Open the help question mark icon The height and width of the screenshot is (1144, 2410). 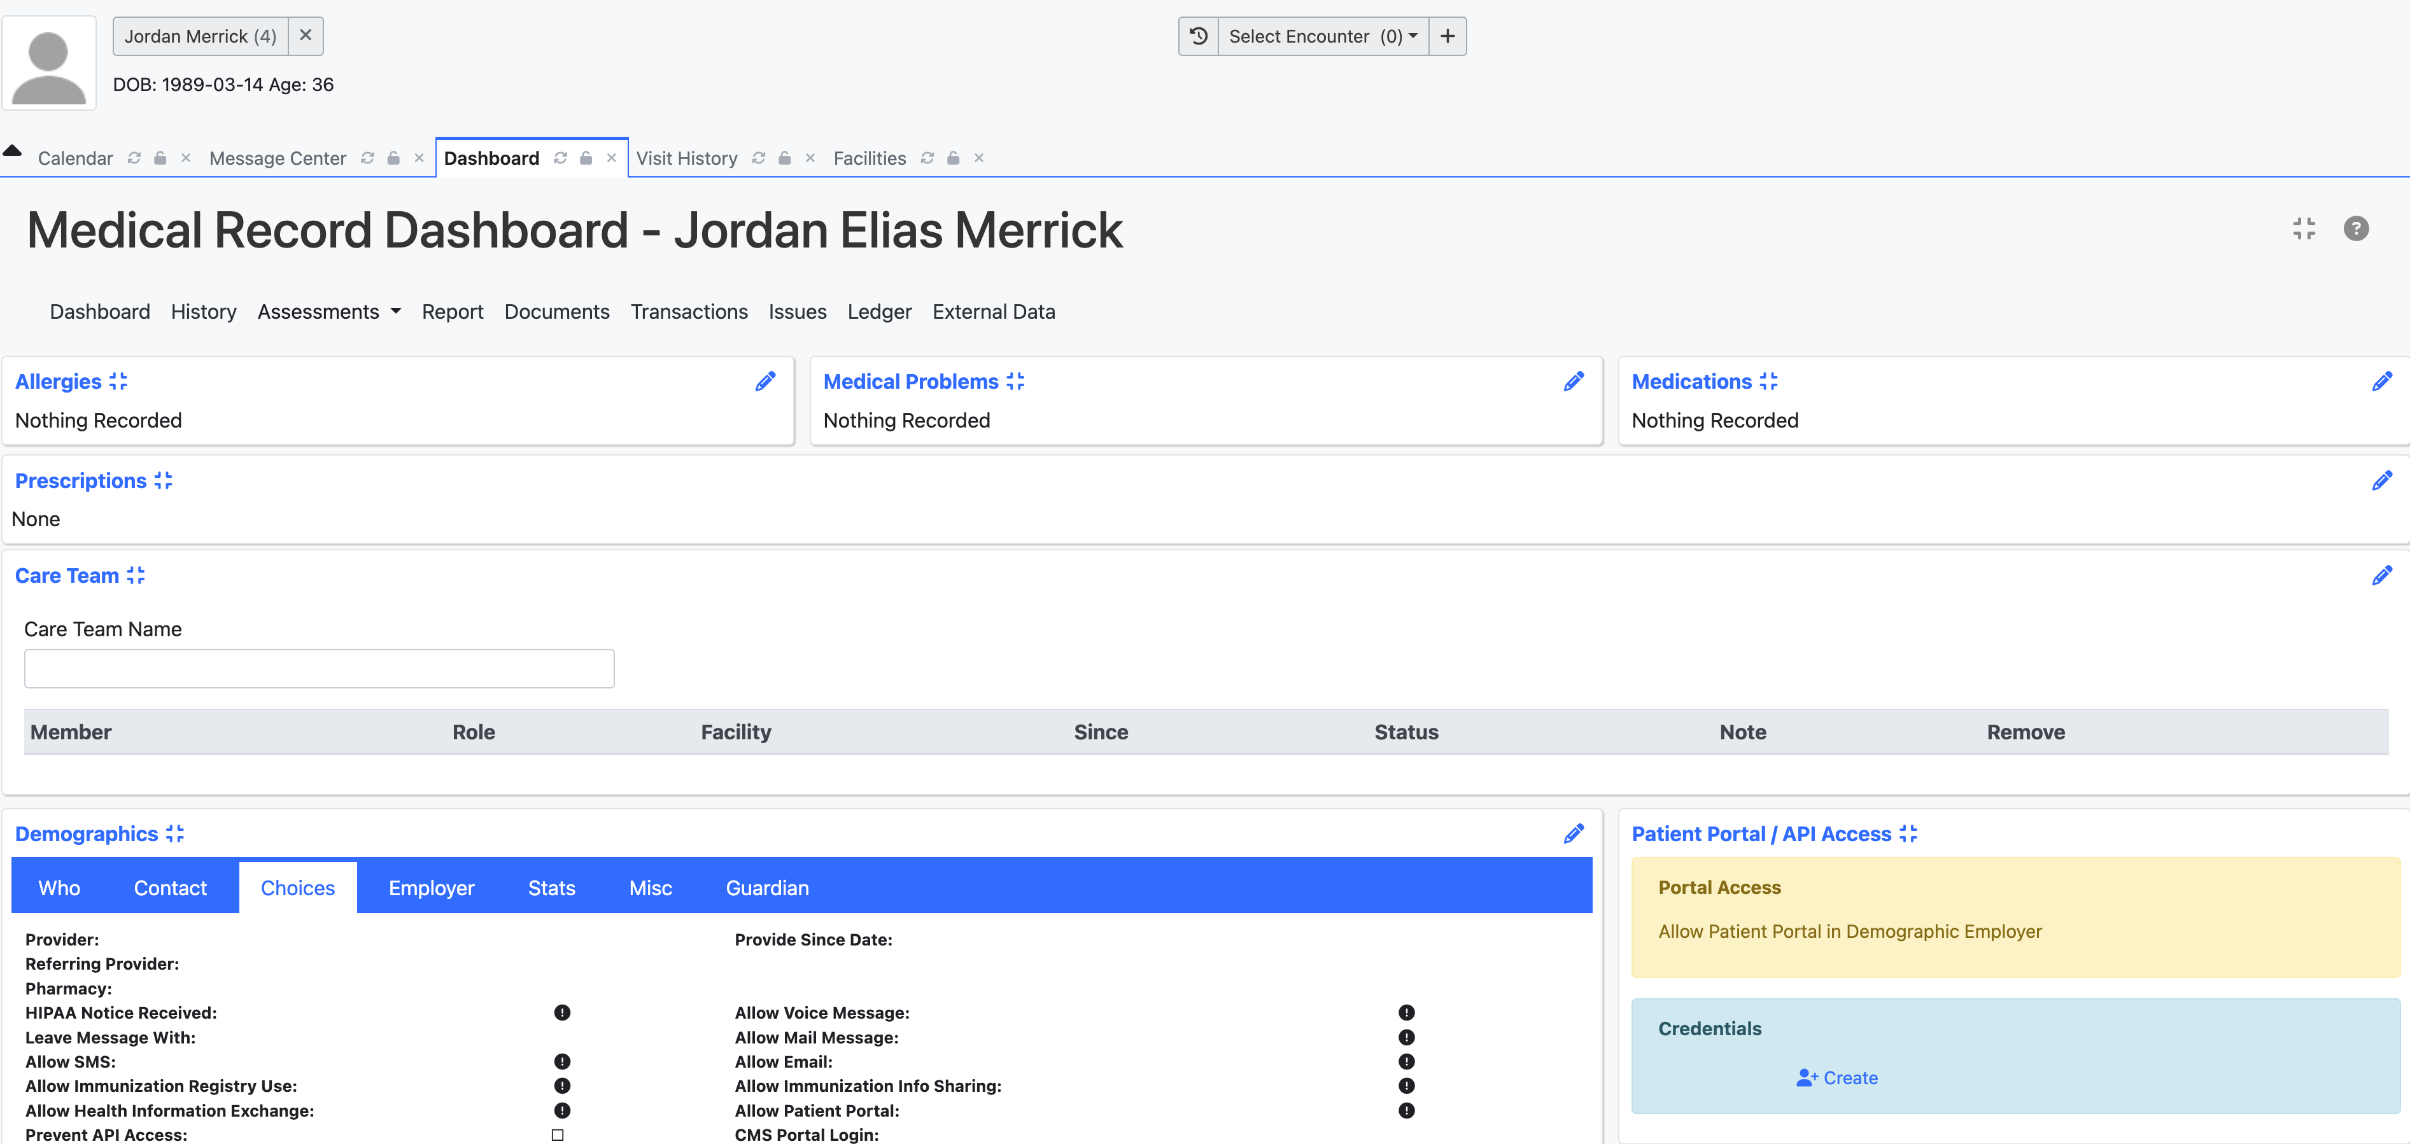coord(2357,228)
